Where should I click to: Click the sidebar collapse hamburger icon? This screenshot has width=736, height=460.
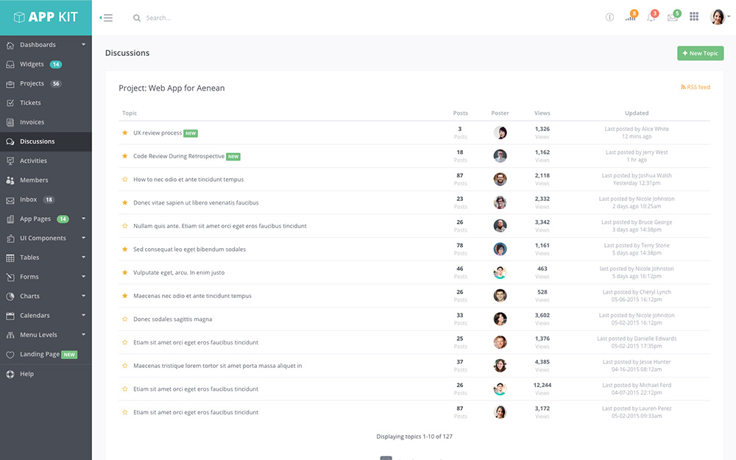[107, 18]
